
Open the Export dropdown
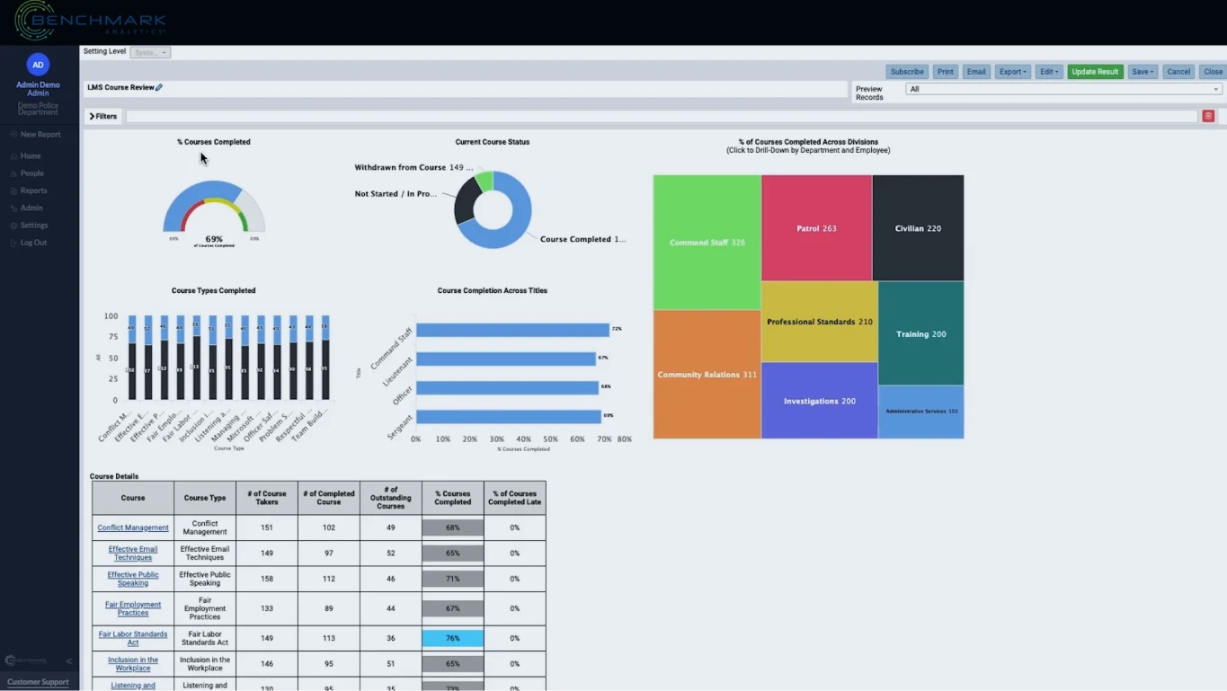1012,71
